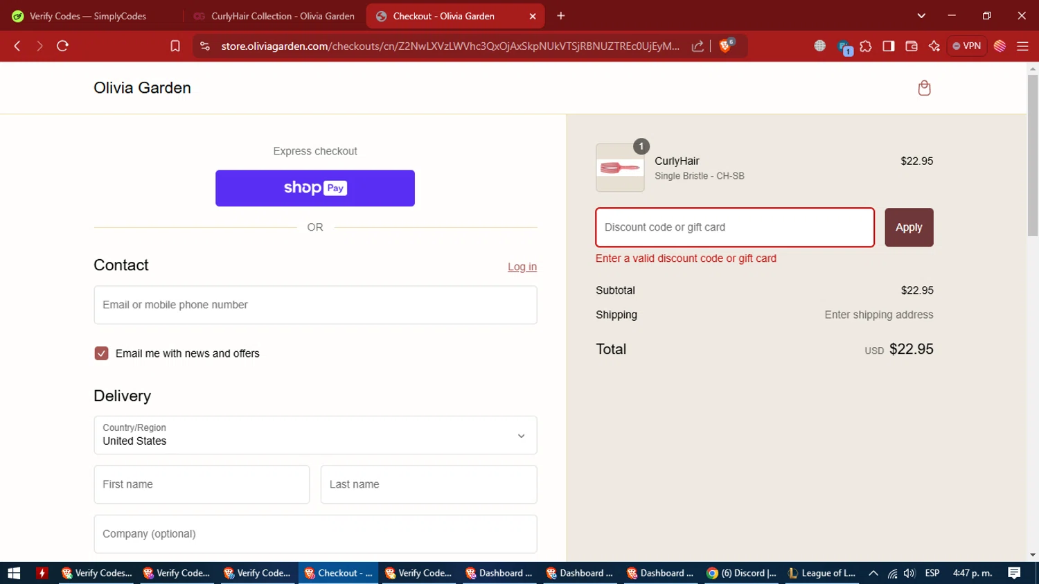This screenshot has width=1039, height=584.
Task: Open the red lightning taskbar app
Action: coord(42,573)
